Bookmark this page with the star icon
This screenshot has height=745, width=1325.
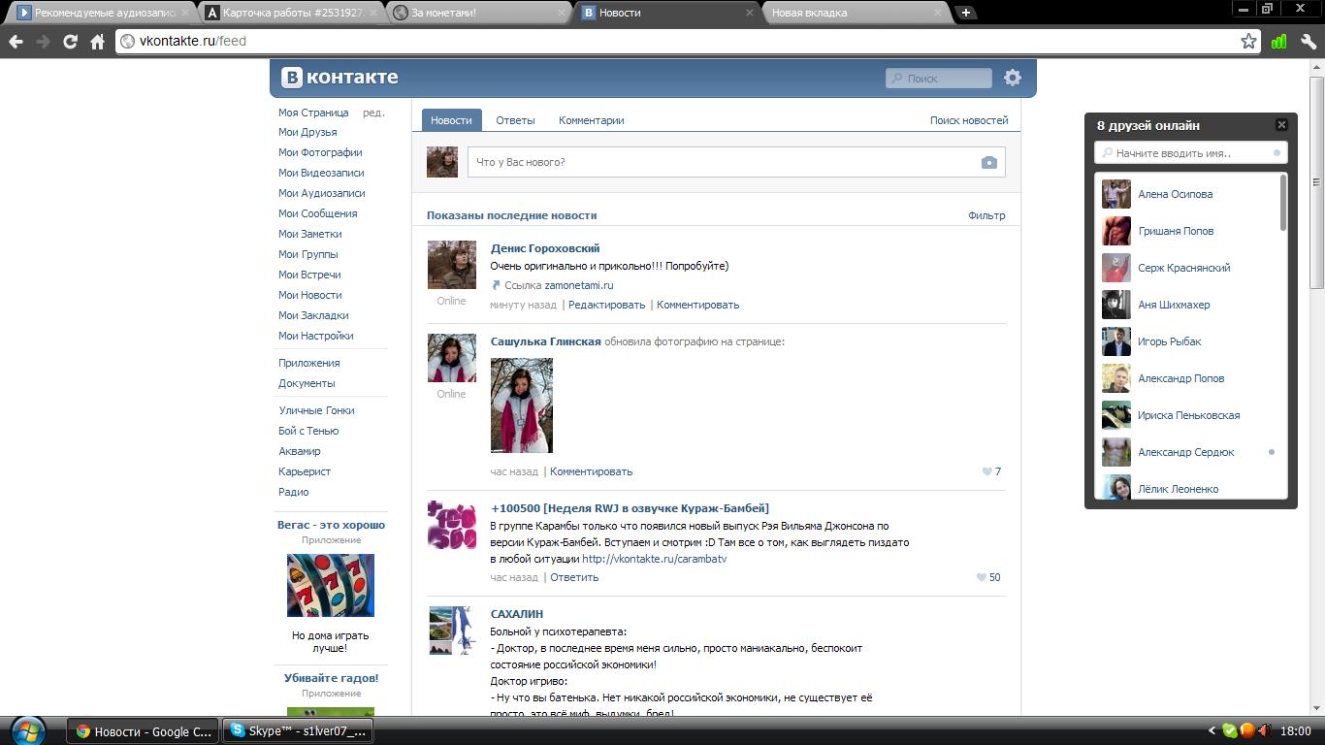1248,41
